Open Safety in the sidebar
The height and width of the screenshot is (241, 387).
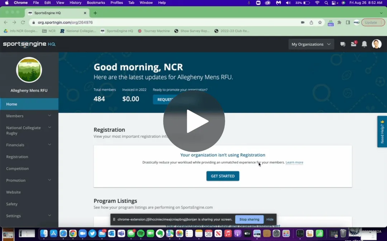point(29,204)
